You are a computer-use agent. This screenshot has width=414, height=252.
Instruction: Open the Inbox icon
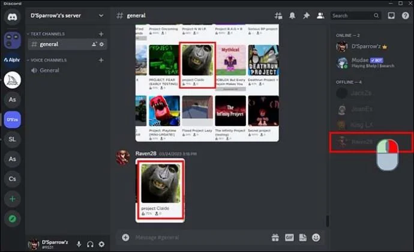(391, 16)
